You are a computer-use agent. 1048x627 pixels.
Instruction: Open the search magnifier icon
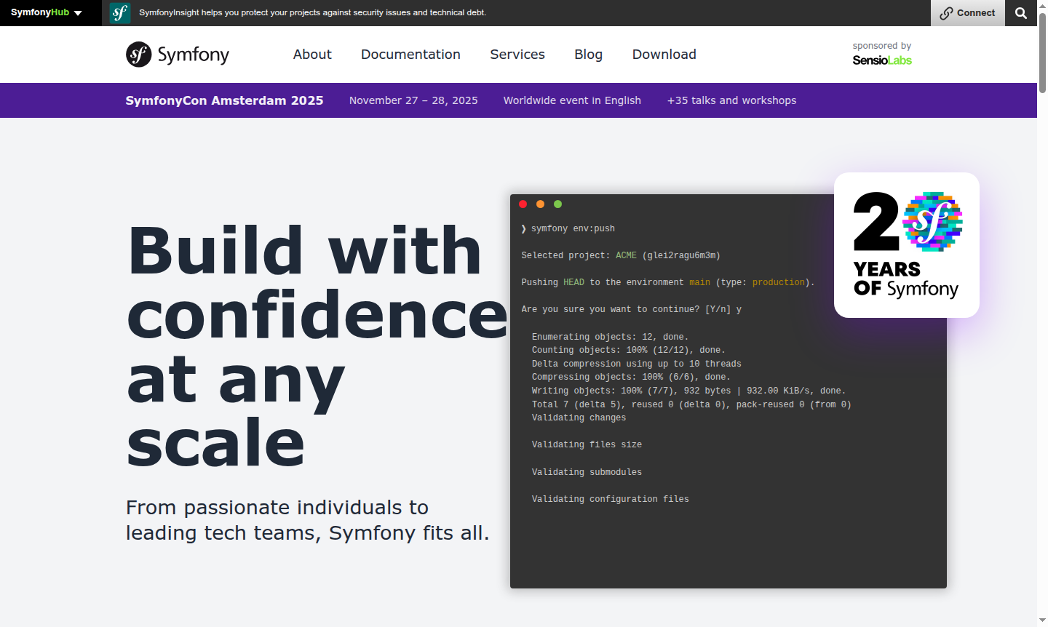1021,12
